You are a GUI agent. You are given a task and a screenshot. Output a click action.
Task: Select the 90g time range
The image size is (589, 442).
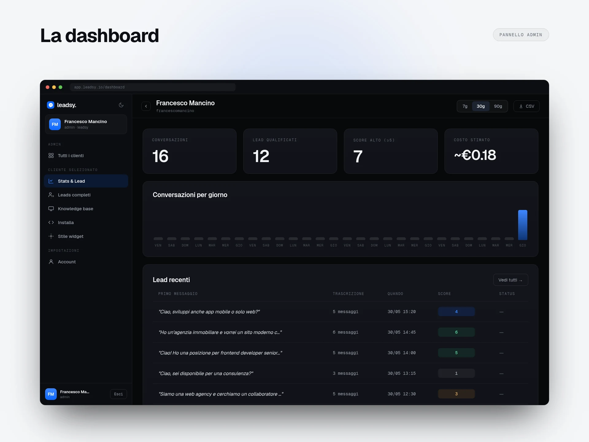(x=498, y=106)
